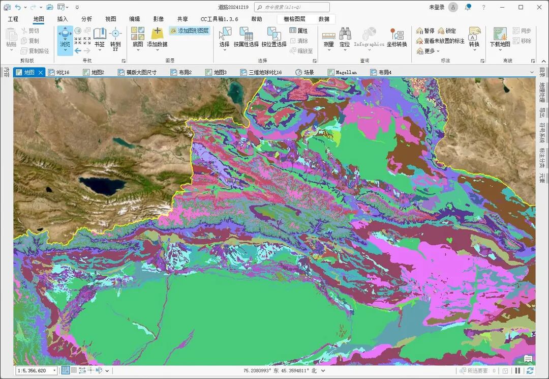Click the fixed zoom out arrows icon
This screenshot has height=379, width=549.
87,41
